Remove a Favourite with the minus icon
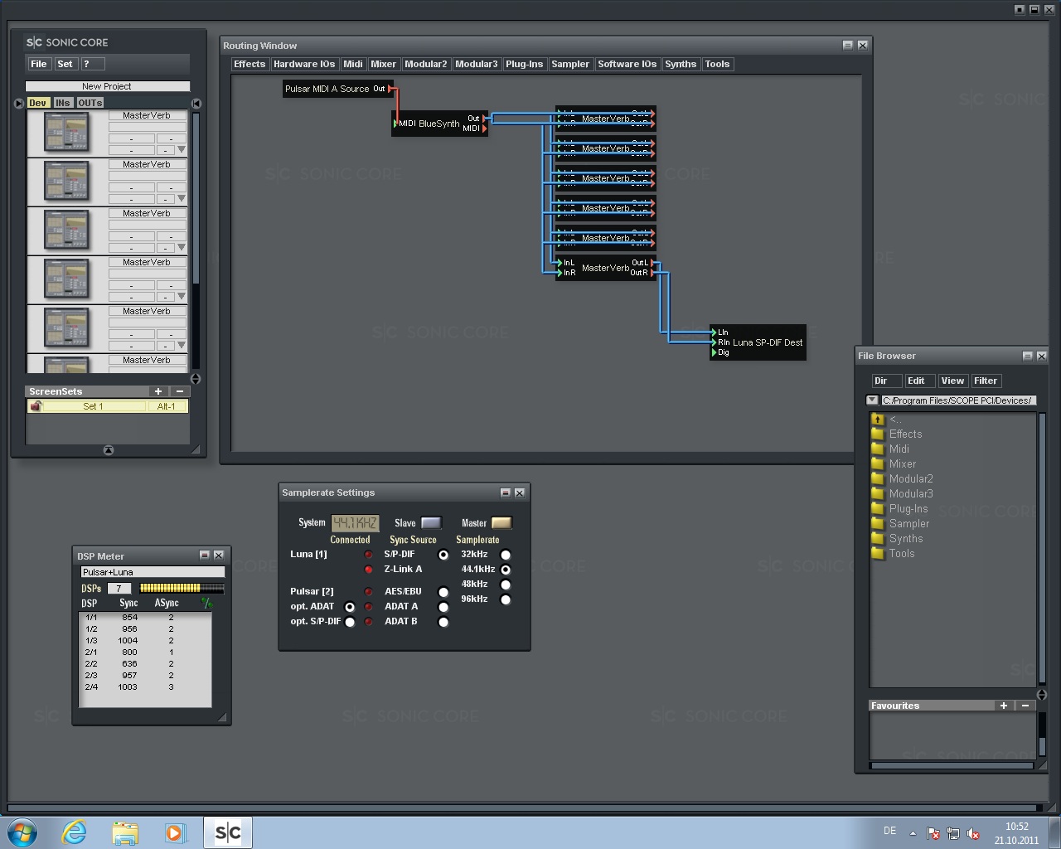 [x=1025, y=706]
